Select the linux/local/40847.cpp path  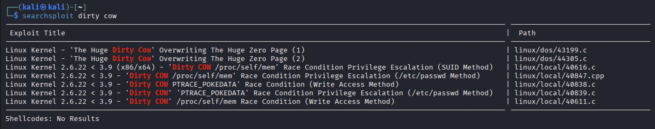pyautogui.click(x=559, y=76)
